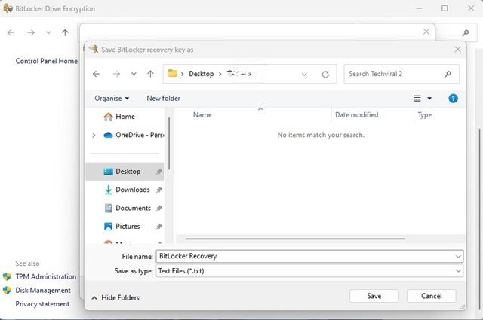The image size is (483, 320).
Task: Click the pin icon beside Pictures
Action: point(159,227)
